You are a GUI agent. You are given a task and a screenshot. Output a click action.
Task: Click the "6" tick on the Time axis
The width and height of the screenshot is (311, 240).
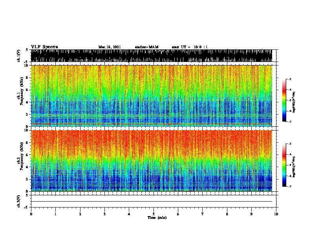(178, 214)
